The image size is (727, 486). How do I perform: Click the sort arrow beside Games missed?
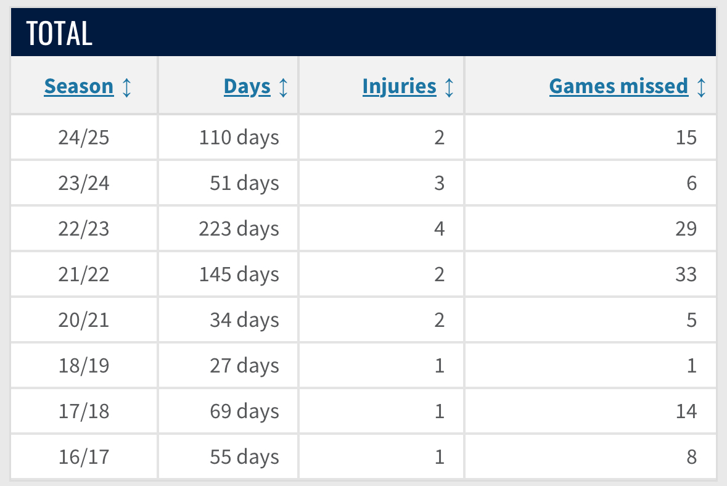(701, 87)
